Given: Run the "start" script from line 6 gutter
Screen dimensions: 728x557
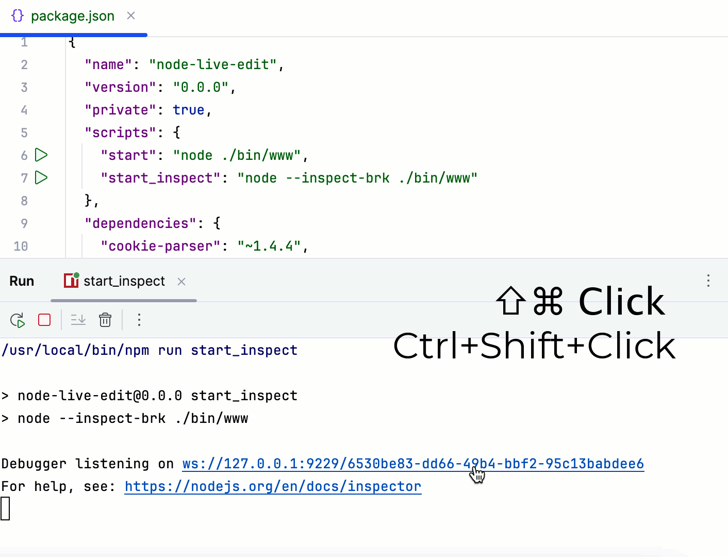Looking at the screenshot, I should pos(41,155).
